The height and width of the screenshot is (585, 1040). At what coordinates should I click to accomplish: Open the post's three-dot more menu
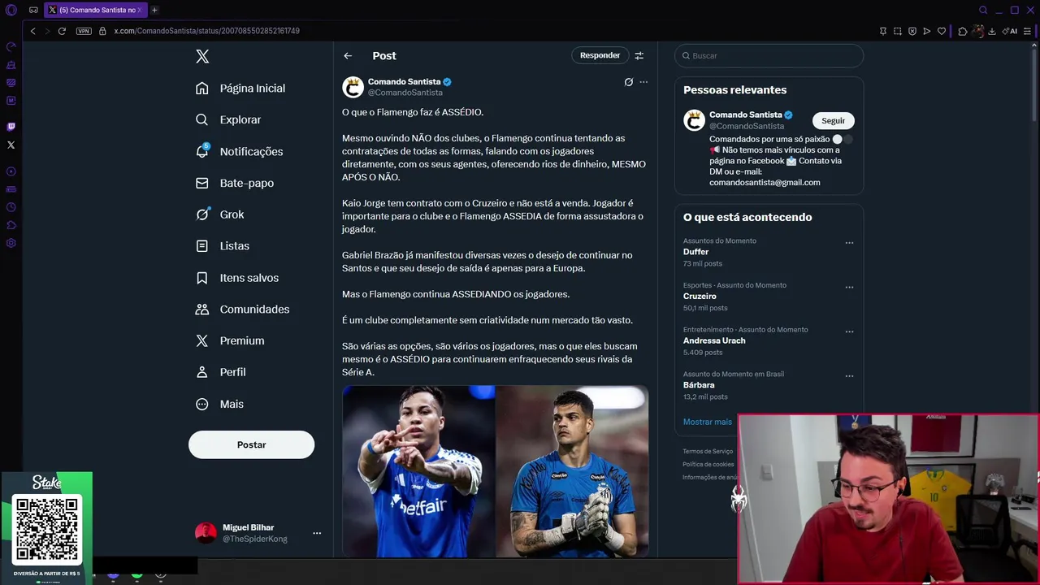click(643, 82)
